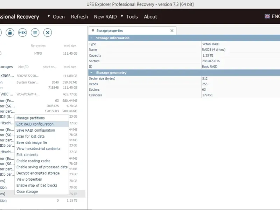Choose Save RAID configuration
Screen dimensions: 280x210
[42, 130]
